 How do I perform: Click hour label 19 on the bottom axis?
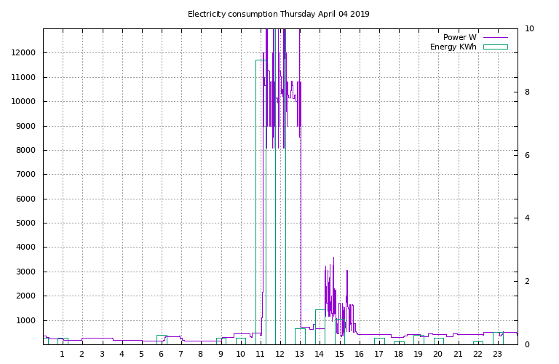[x=419, y=354]
